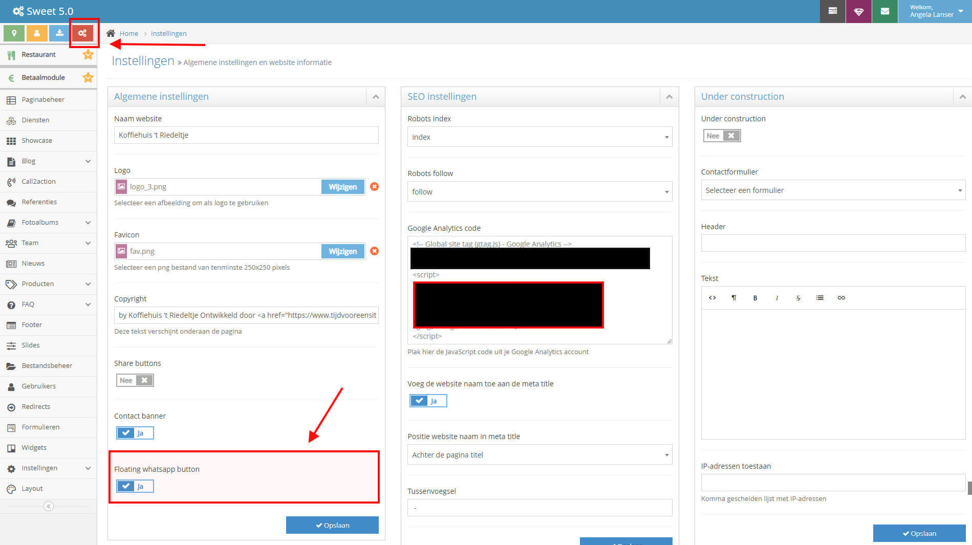
Task: Open Positie website naam dropdown
Action: tap(539, 455)
